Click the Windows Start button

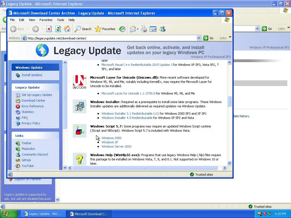9,214
